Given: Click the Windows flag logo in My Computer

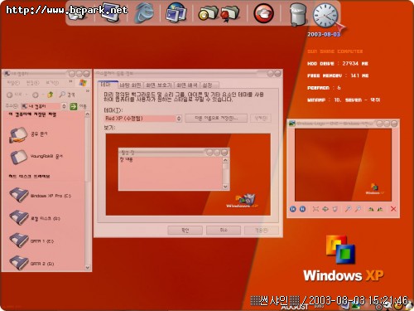Looking at the screenshot, I should [x=83, y=83].
